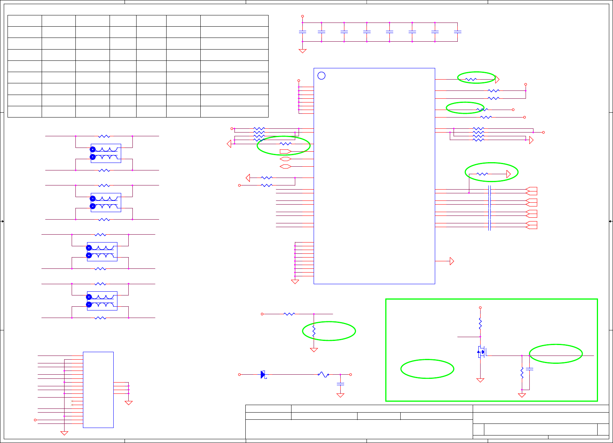The image size is (613, 443).
Task: Select the large main IC rectangle body
Action: pos(374,176)
